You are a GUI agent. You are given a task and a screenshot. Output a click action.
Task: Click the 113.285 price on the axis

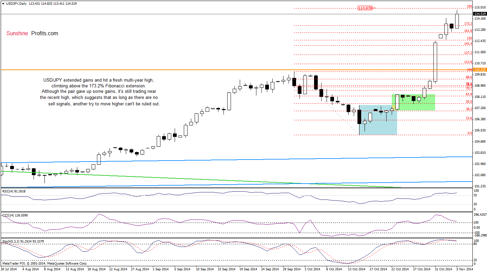[x=480, y=30]
